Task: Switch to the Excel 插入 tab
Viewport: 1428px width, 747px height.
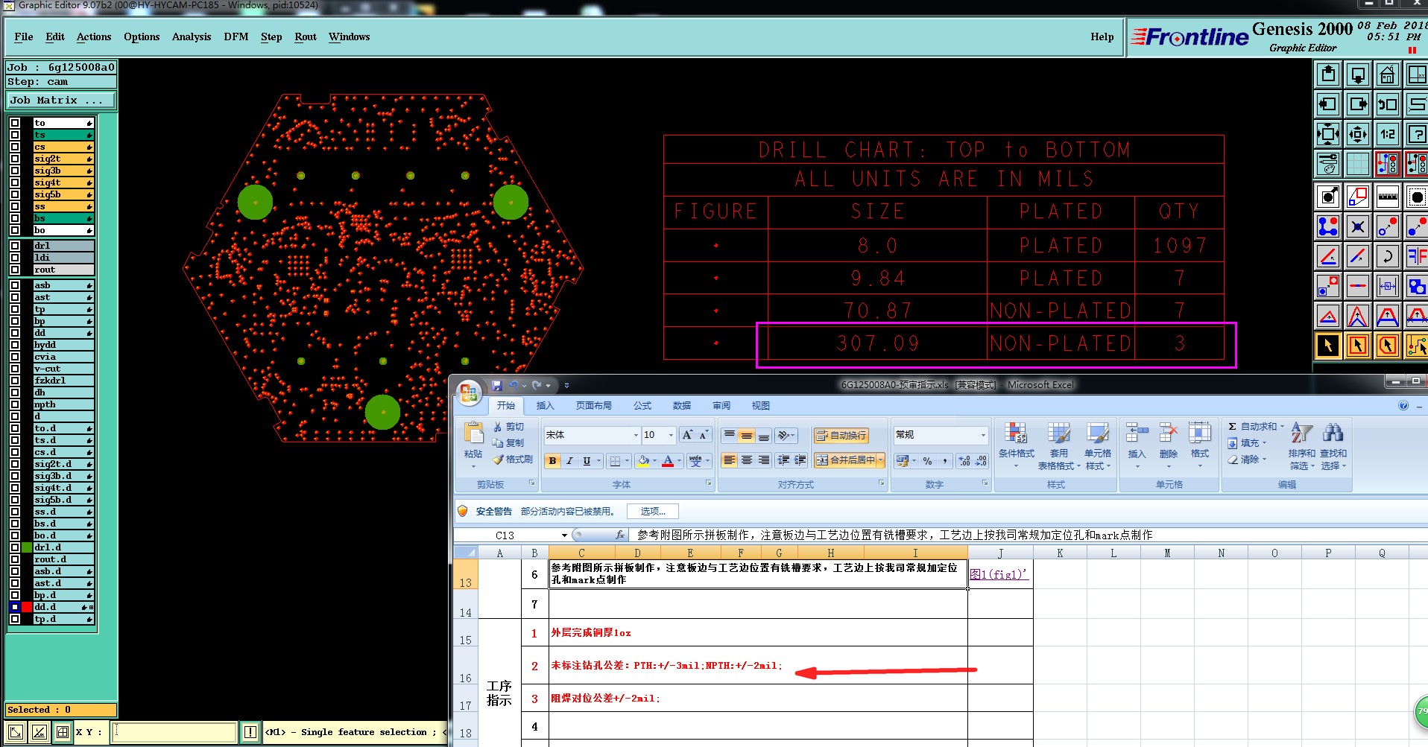Action: (x=546, y=406)
